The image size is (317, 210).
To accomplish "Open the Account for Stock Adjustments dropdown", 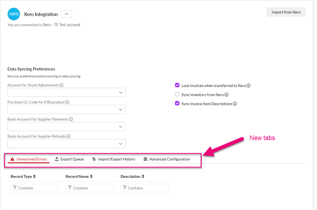I will (121, 92).
